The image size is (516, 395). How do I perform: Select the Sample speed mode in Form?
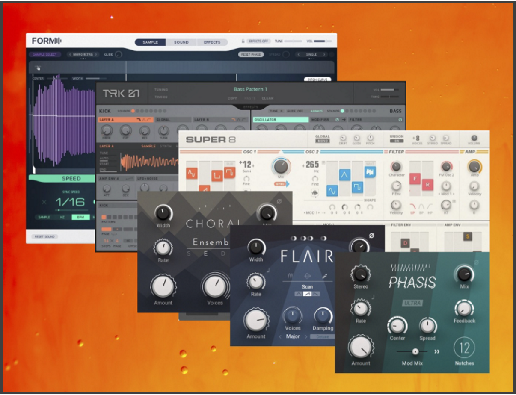pyautogui.click(x=44, y=217)
